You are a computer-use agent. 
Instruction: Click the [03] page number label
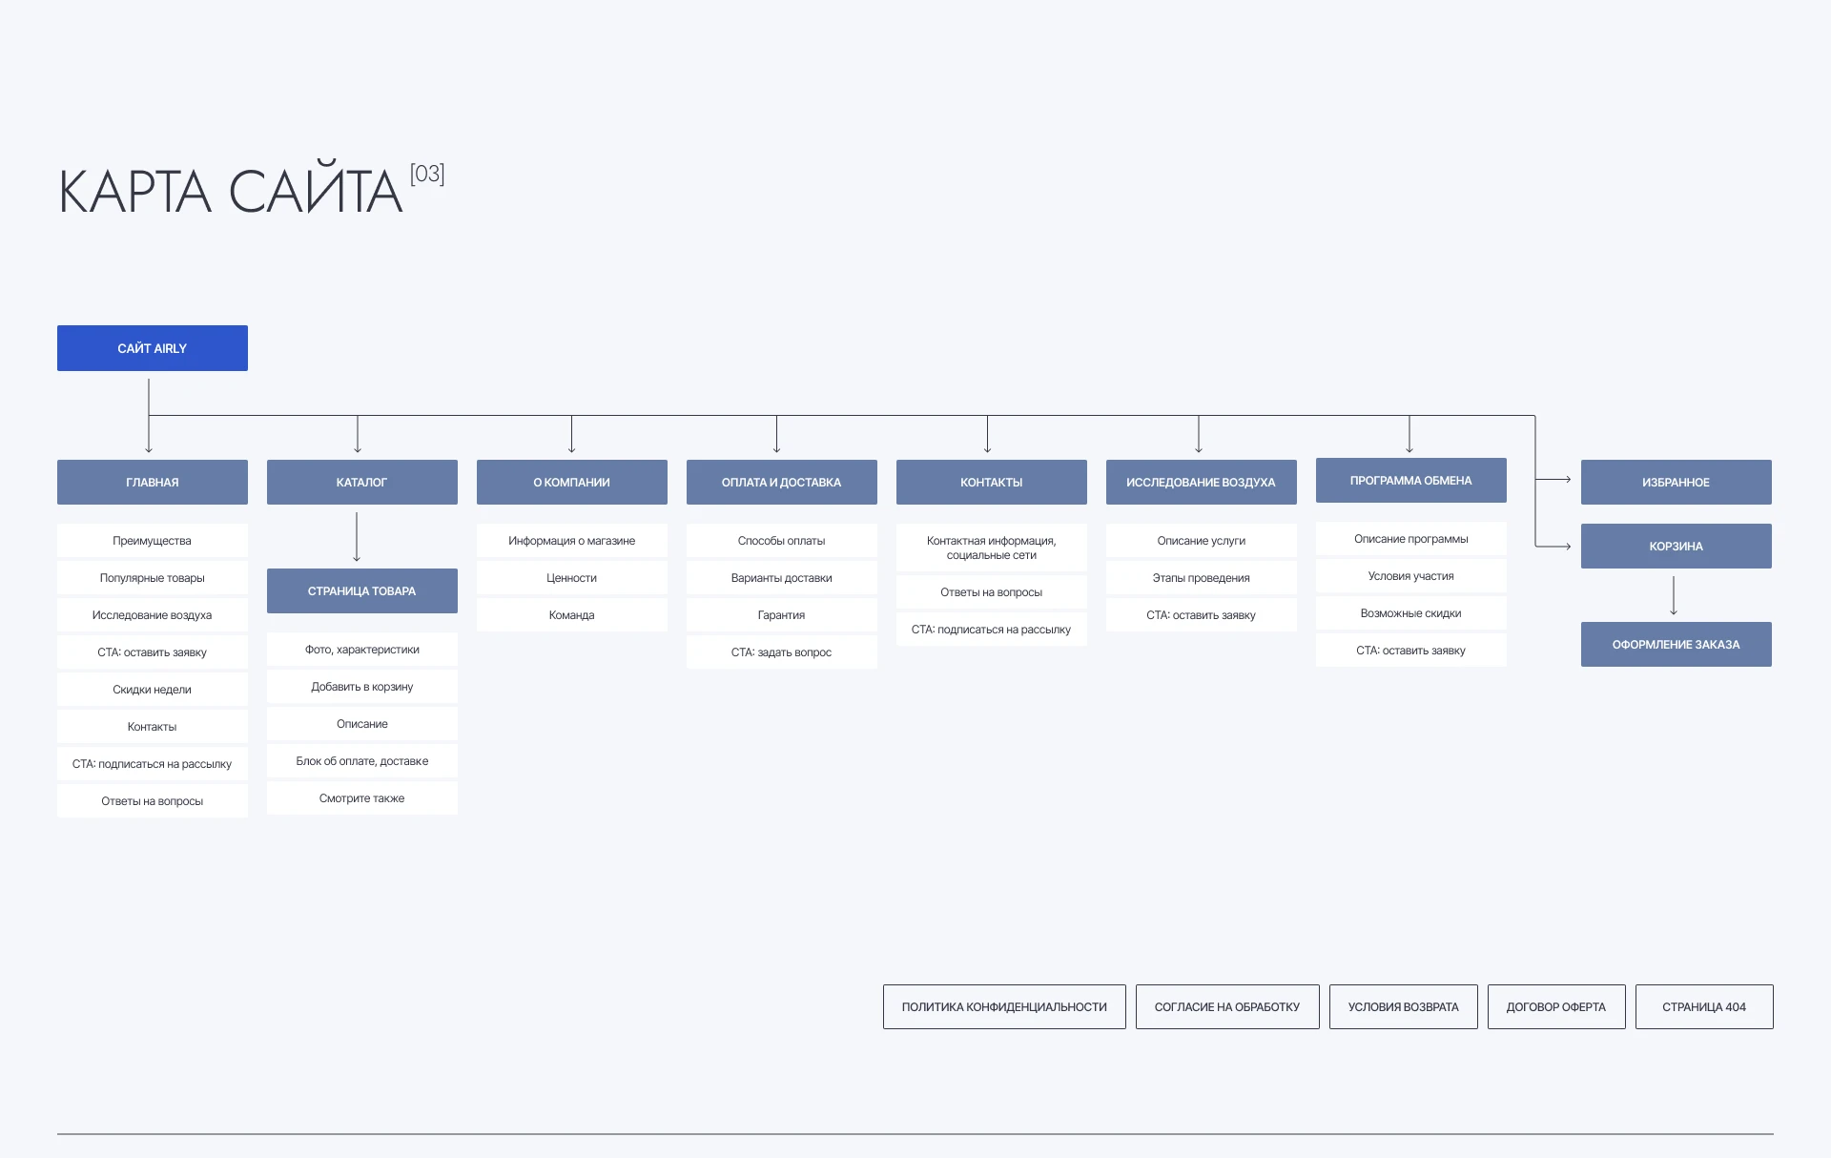427,174
